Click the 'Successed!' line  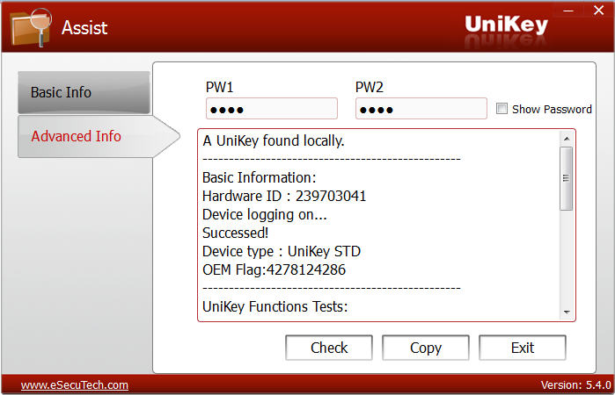point(235,233)
